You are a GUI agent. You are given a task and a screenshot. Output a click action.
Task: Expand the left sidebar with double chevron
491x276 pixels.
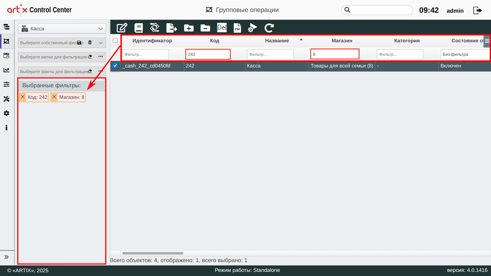(x=6, y=257)
